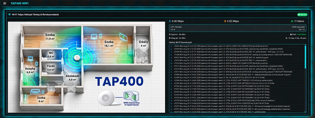The height and width of the screenshot is (118, 315).
Task: Select the 11 kliens count text
Action: pos(299,21)
